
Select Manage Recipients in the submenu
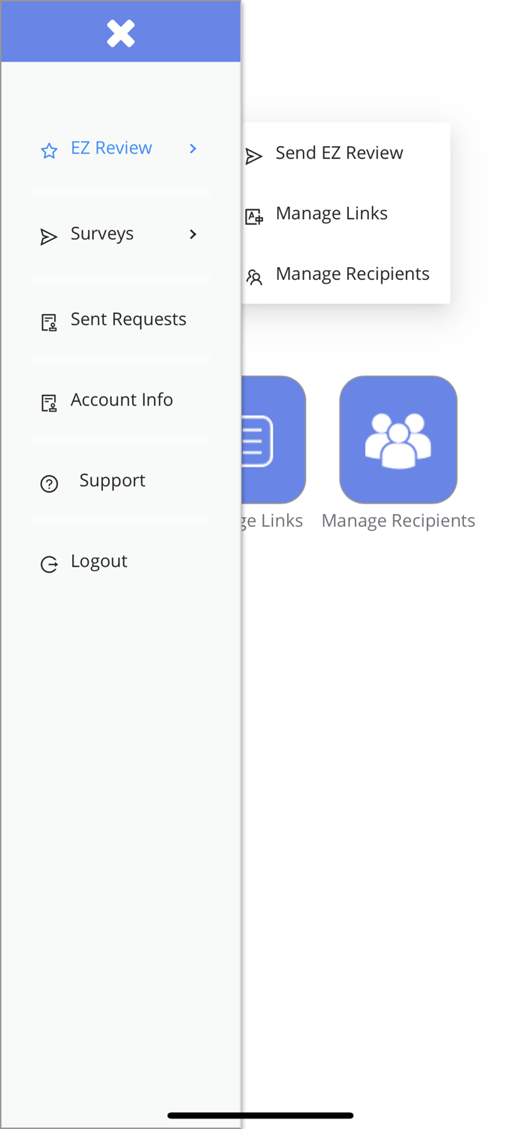(x=353, y=274)
